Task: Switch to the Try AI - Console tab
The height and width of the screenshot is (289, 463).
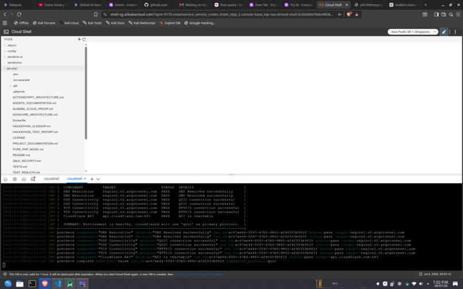Action: click(x=298, y=5)
